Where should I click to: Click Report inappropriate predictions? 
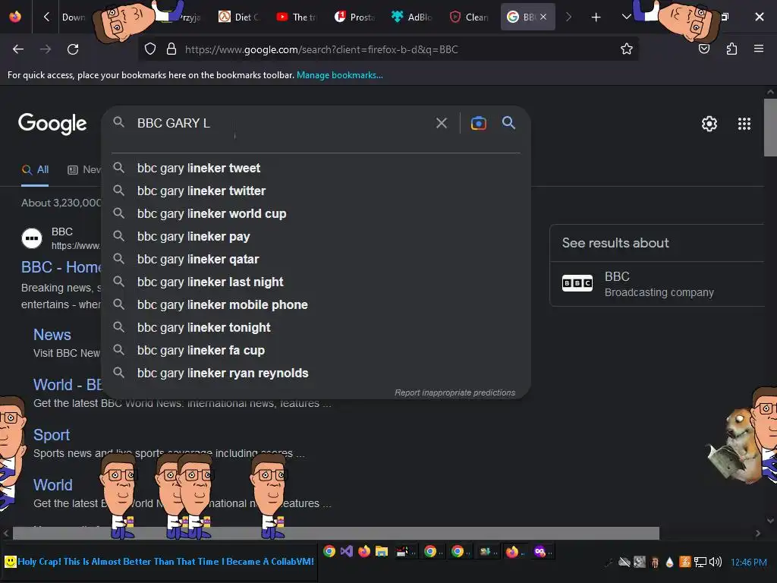point(455,392)
